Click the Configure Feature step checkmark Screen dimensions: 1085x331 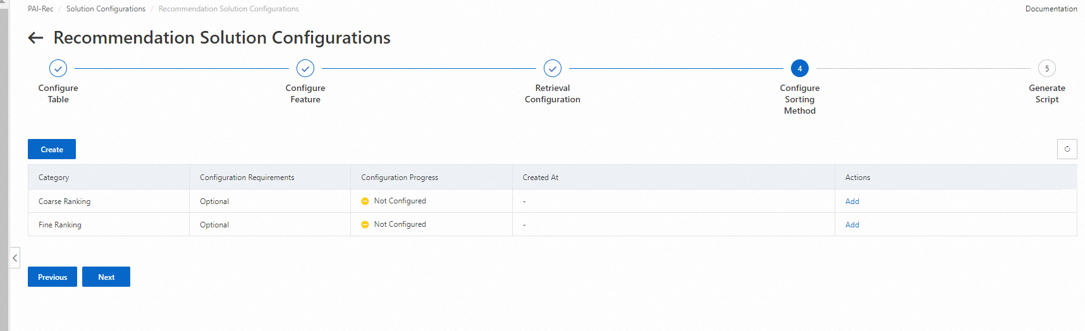tap(305, 68)
